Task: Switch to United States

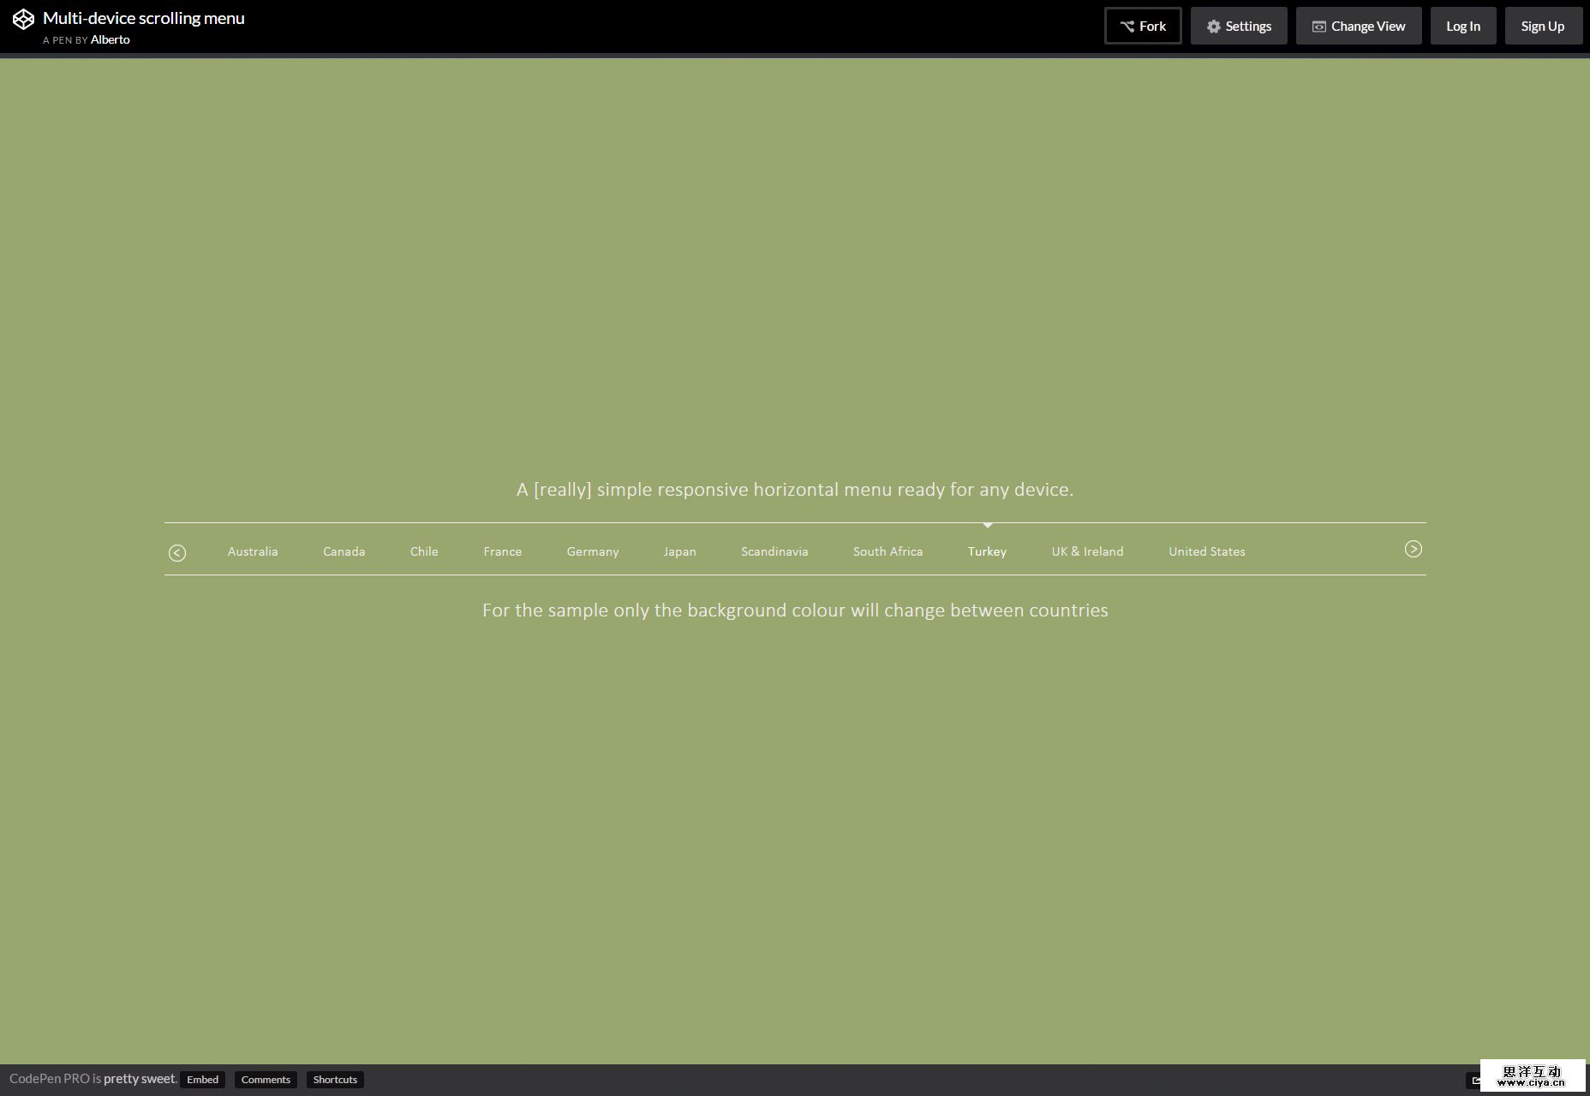Action: [1206, 551]
